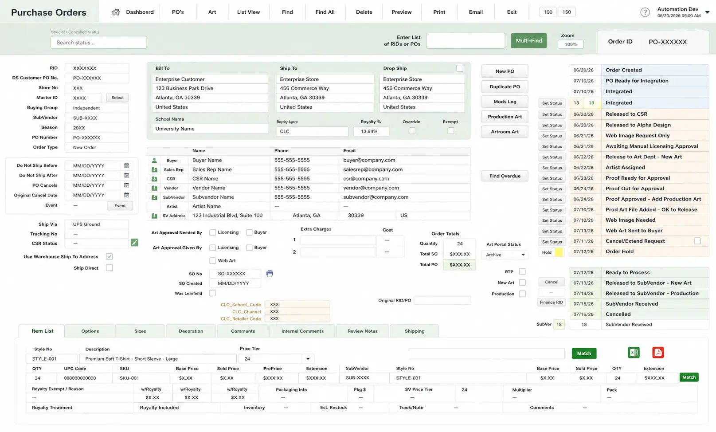This screenshot has width=716, height=432.
Task: Open the Price Tier dropdown
Action: click(x=308, y=359)
